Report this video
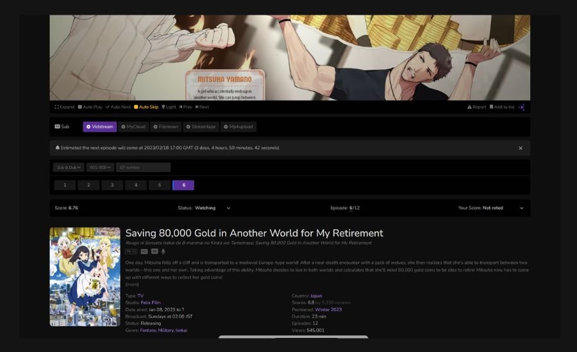This screenshot has height=352, width=577. coord(476,107)
